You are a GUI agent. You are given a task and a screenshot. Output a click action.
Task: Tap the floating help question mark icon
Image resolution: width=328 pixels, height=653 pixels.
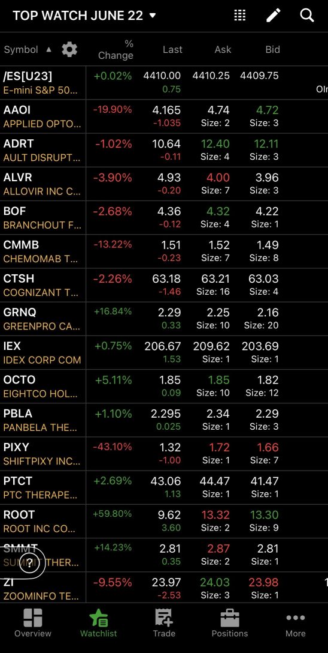click(x=29, y=565)
